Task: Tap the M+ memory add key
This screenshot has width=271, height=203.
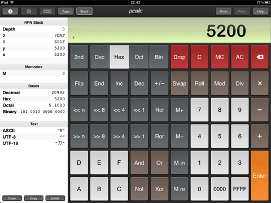Action: coord(180,110)
